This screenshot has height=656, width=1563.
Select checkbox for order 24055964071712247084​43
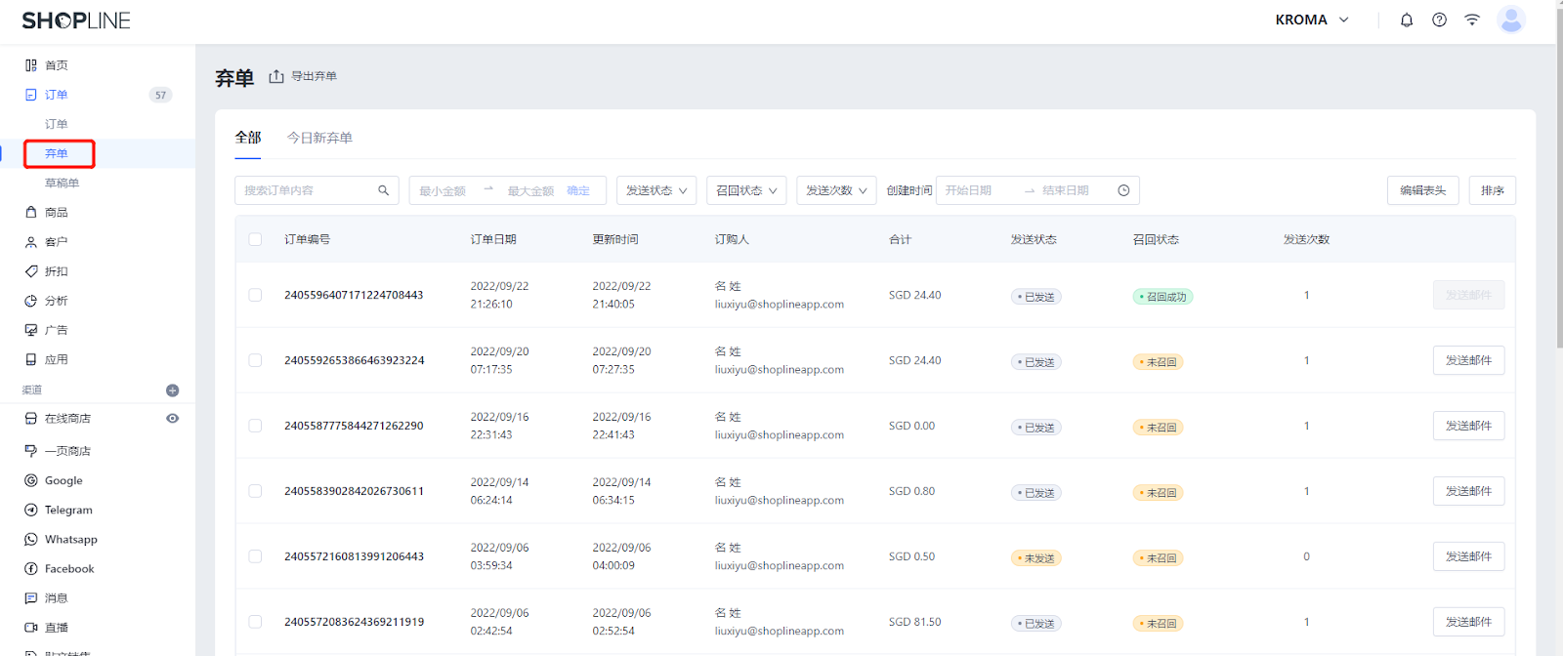pos(255,295)
